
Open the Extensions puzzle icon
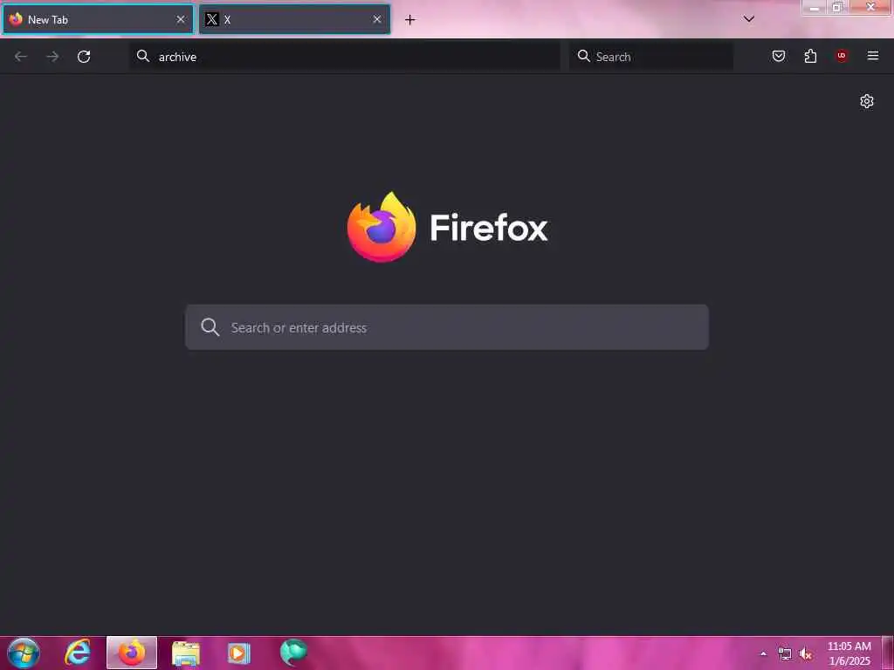810,56
